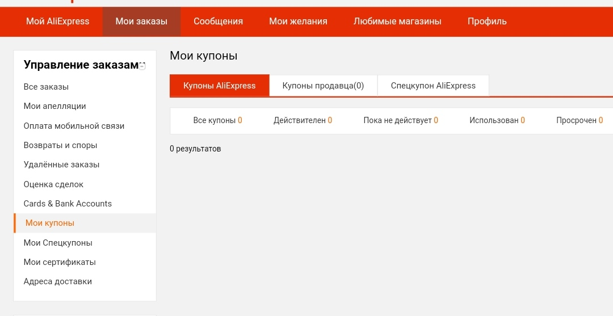The height and width of the screenshot is (316, 613).
Task: Open Мои Спецкупоны in sidebar
Action: pos(58,243)
